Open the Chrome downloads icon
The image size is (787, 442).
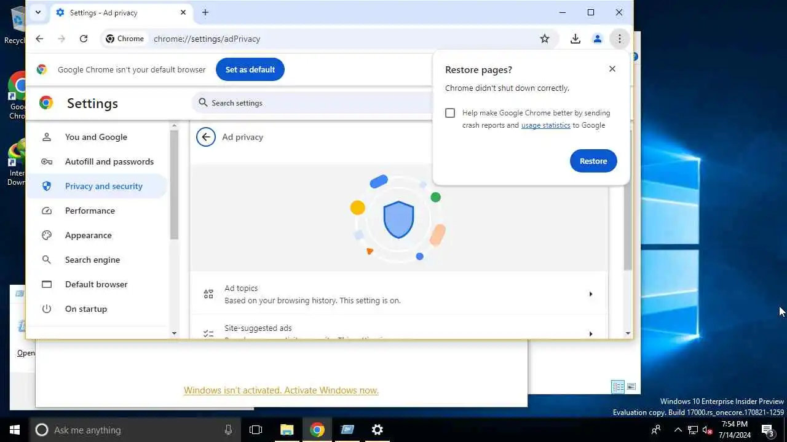tap(575, 39)
